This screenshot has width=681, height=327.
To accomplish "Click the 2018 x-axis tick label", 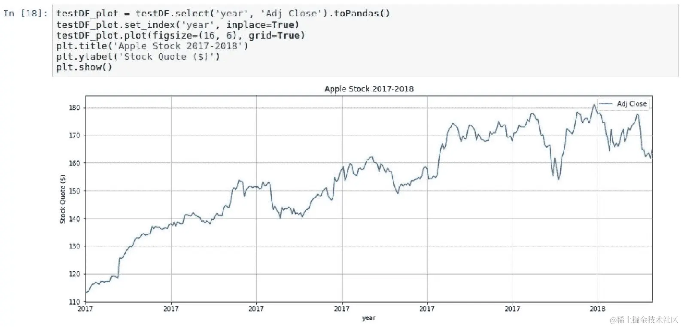I will [598, 309].
